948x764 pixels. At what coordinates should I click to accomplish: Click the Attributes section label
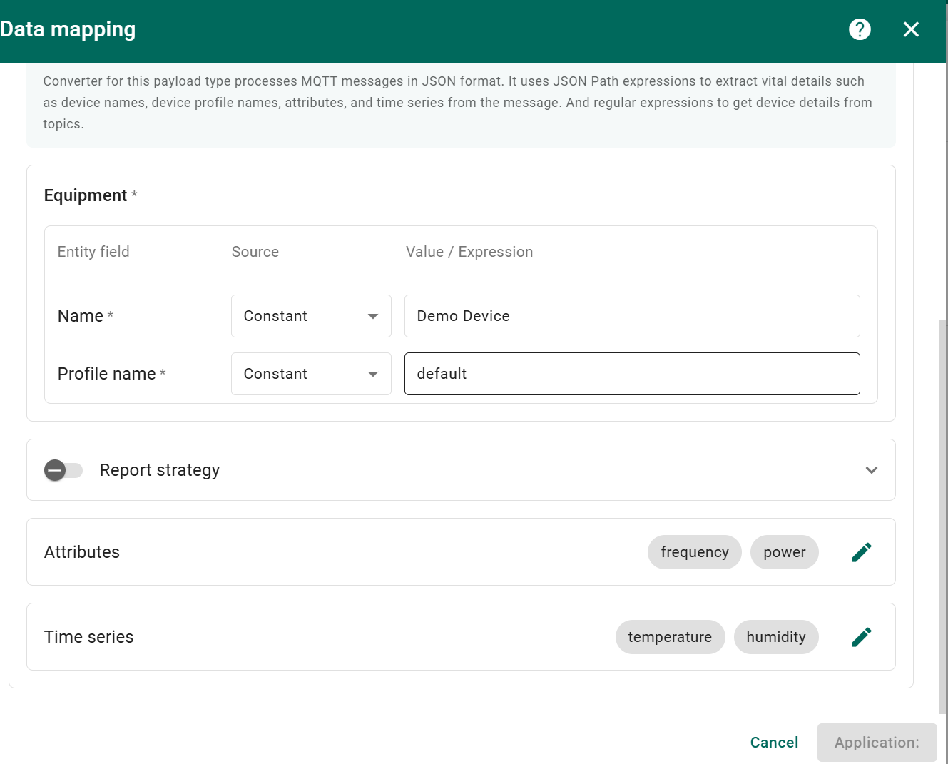point(82,552)
